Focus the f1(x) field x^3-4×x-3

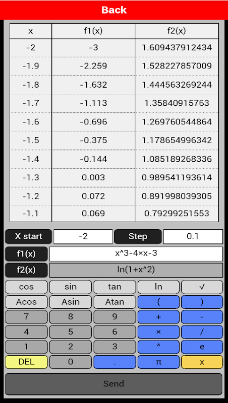[x=136, y=254]
